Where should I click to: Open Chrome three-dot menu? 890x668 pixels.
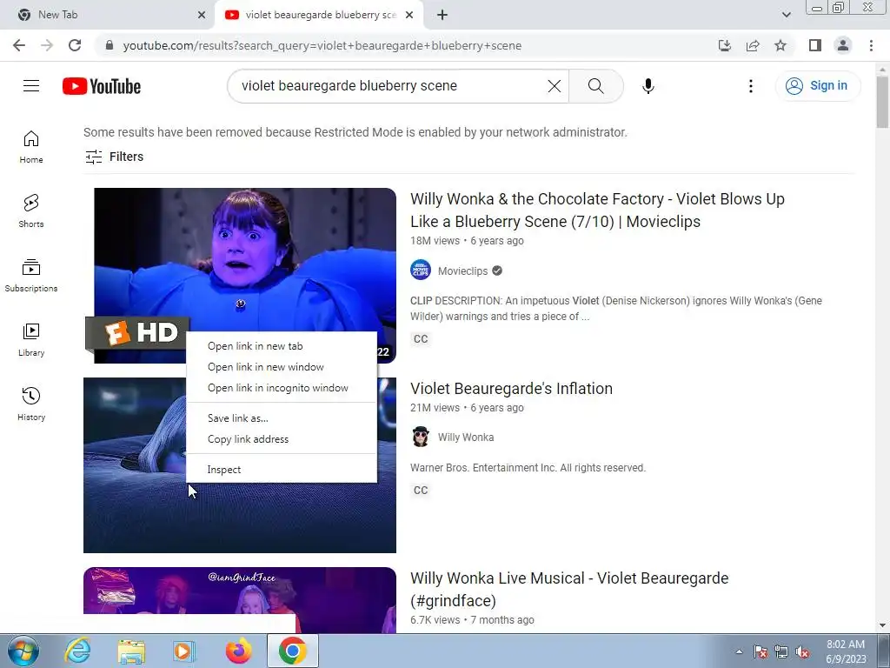coord(871,45)
